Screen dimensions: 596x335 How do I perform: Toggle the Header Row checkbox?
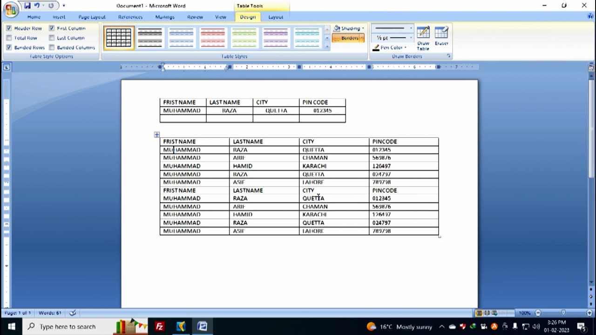pos(9,28)
